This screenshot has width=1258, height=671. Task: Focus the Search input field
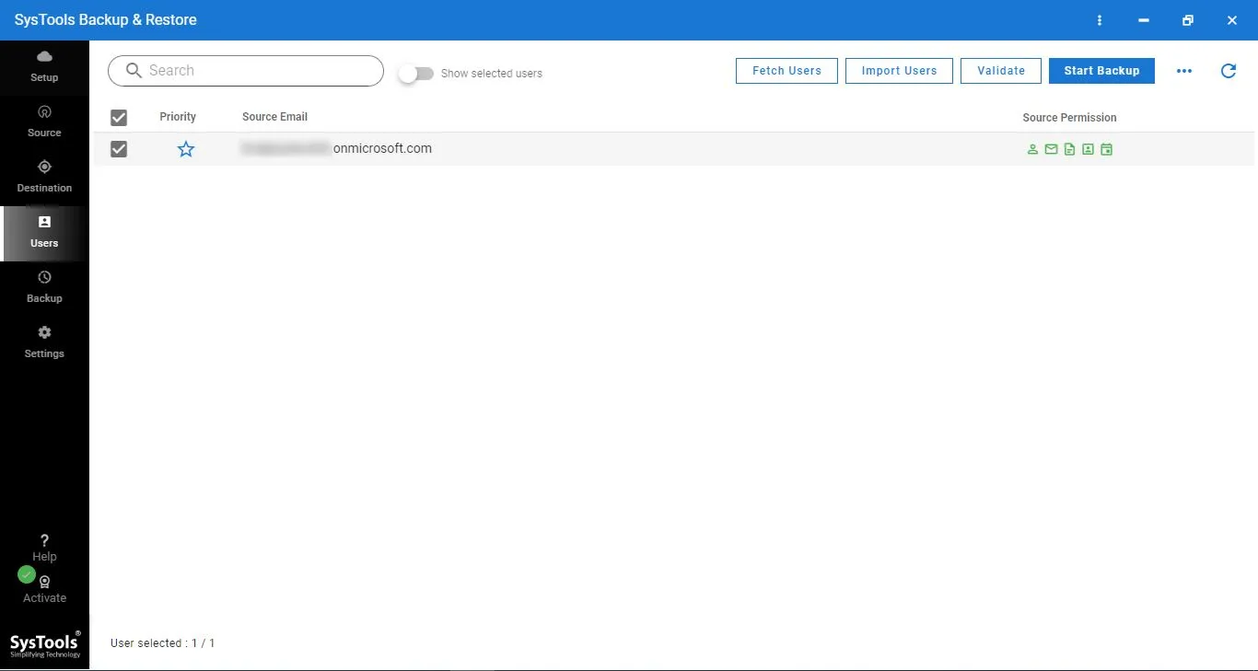click(x=246, y=71)
